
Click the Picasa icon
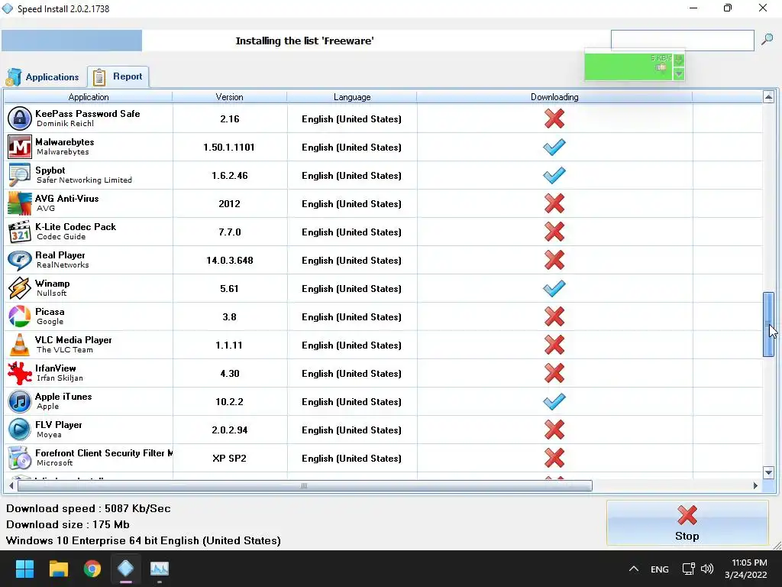(x=19, y=317)
